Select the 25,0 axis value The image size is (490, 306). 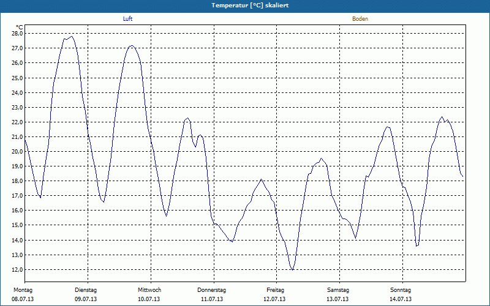(x=17, y=78)
